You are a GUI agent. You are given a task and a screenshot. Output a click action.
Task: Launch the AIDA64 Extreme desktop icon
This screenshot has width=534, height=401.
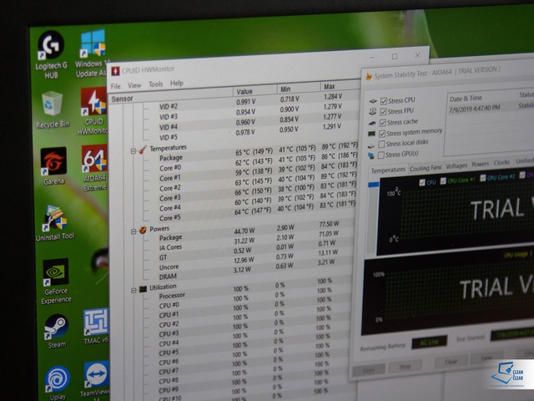[94, 161]
